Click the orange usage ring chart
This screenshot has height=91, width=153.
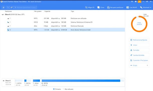click(x=139, y=24)
